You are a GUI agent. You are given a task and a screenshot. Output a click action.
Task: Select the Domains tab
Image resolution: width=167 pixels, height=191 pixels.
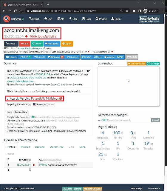click(40, 147)
